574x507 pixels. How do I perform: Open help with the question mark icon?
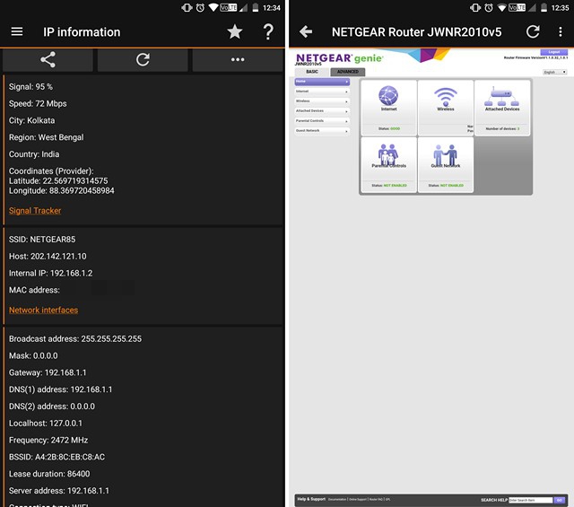[268, 32]
